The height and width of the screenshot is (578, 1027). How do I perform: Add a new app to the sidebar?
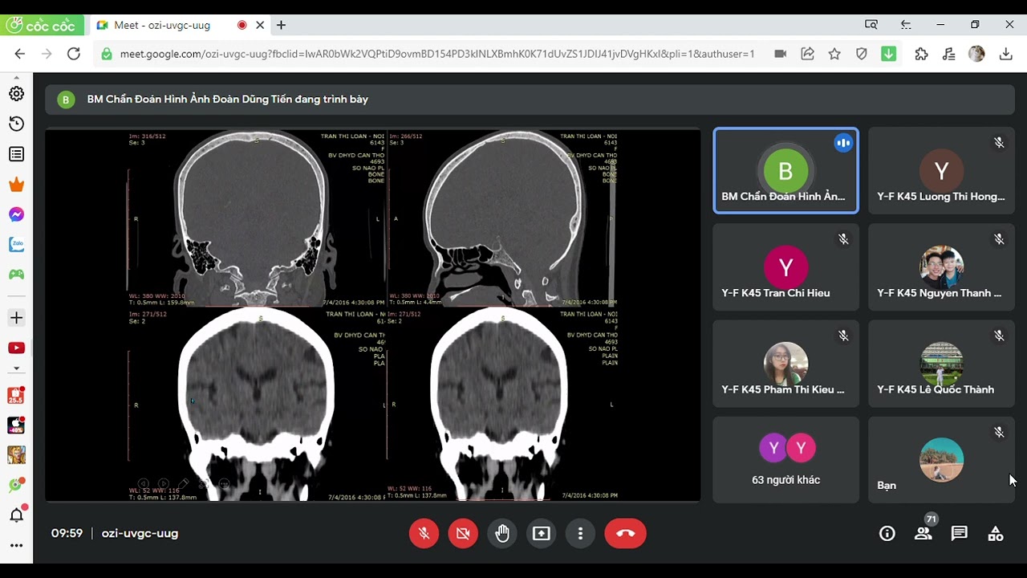click(16, 318)
